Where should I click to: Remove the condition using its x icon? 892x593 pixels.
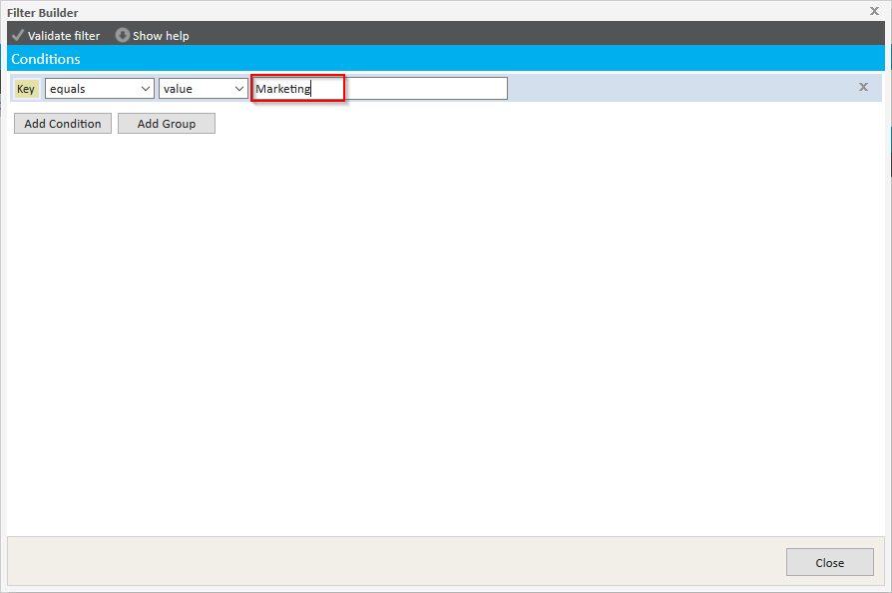(x=863, y=87)
